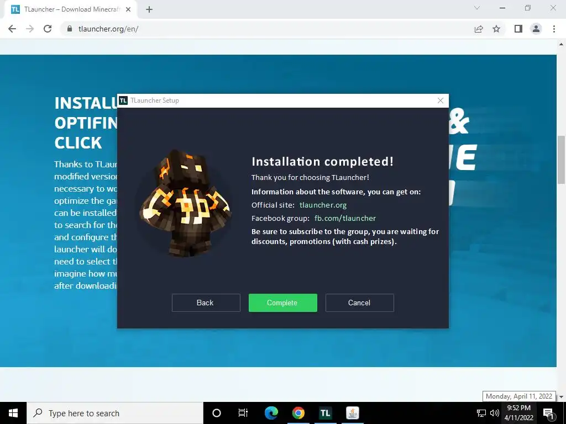Click the "Installation completed!" heading
The image size is (566, 424).
[322, 161]
